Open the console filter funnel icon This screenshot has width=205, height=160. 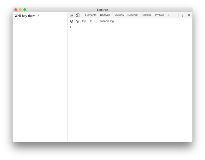pyautogui.click(x=78, y=21)
